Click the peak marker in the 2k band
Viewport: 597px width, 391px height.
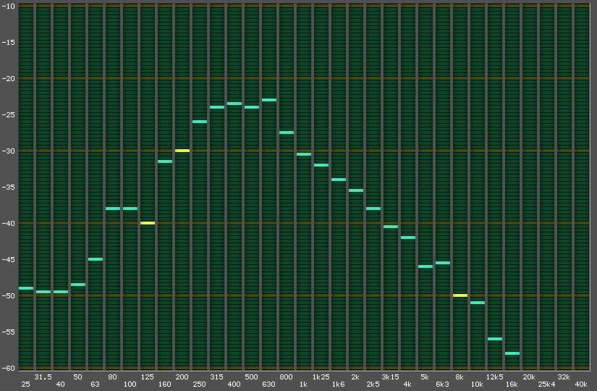tap(356, 190)
